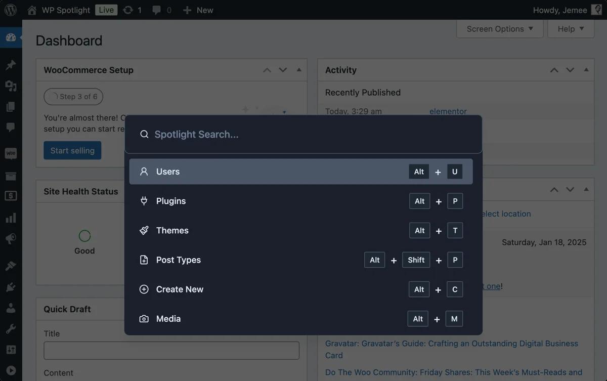The image size is (607, 381).
Task: Open Marketing via sidebar megaphone icon
Action: (x=11, y=239)
